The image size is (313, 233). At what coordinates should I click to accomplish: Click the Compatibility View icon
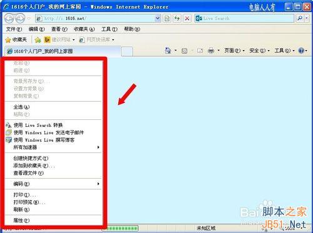pyautogui.click(x=167, y=18)
